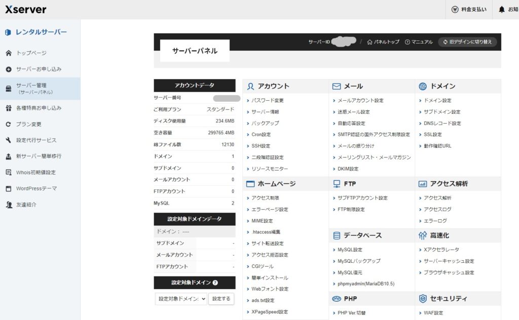Open the .htaccess編集 link
519x320 pixels.
(266, 232)
